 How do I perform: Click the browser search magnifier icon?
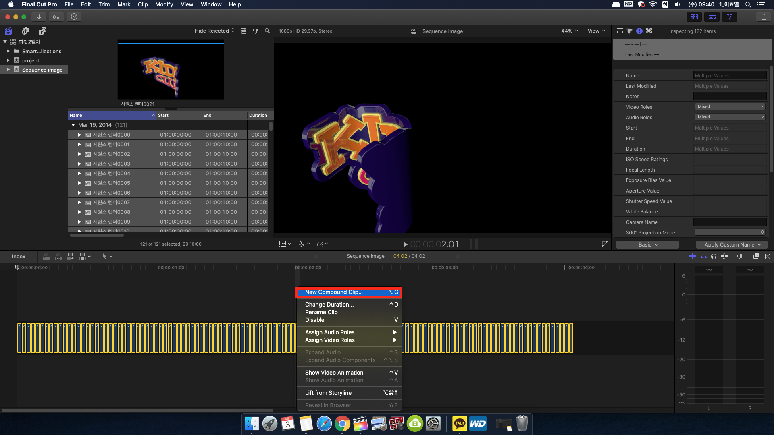[x=267, y=31]
